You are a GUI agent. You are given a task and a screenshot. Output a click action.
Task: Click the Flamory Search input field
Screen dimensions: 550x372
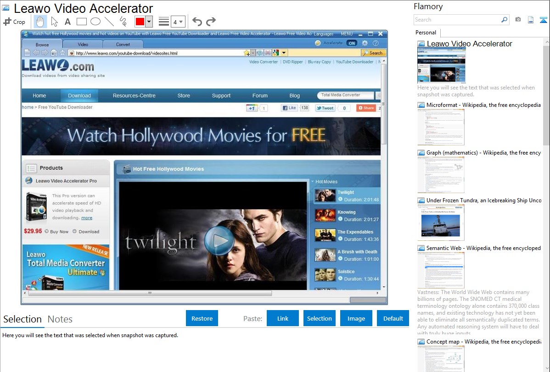coord(457,20)
